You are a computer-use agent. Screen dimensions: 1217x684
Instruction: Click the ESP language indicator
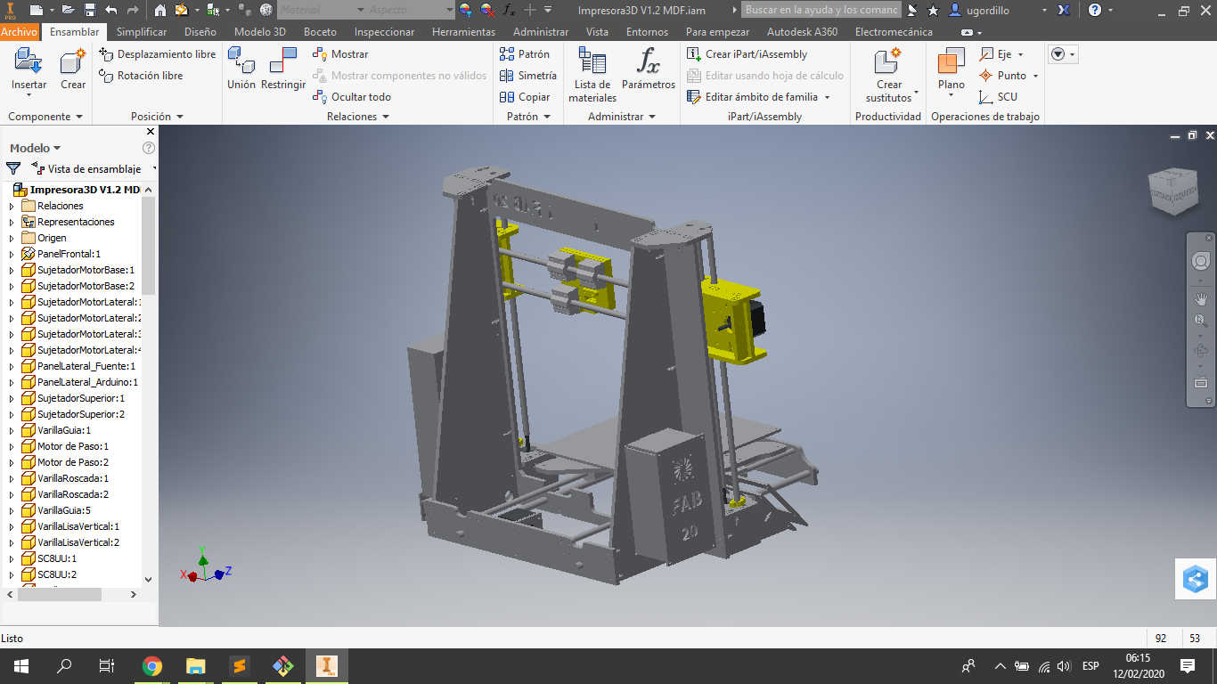[1090, 666]
